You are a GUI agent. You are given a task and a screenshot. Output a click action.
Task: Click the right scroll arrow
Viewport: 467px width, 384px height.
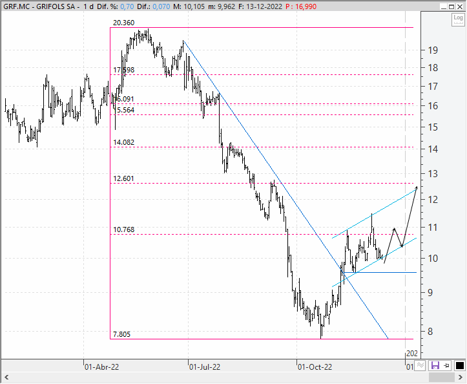pyautogui.click(x=460, y=378)
